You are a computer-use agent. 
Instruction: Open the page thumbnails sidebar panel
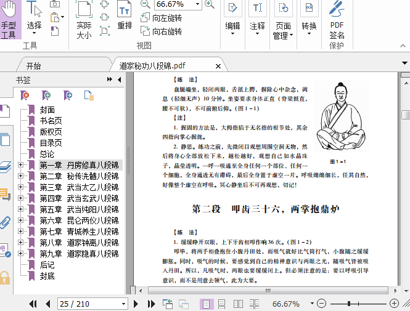pyautogui.click(x=5, y=139)
